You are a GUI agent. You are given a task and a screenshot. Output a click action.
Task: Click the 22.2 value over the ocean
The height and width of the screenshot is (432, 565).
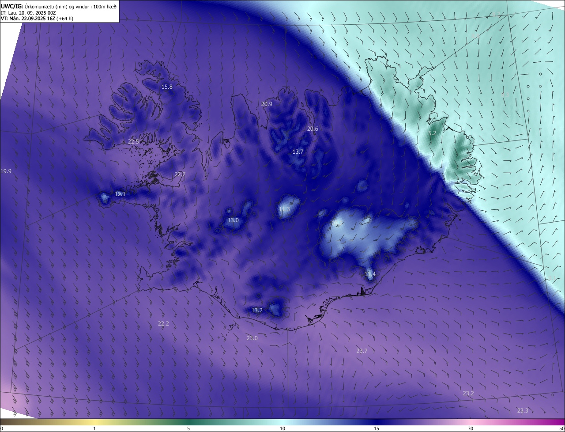(x=163, y=324)
